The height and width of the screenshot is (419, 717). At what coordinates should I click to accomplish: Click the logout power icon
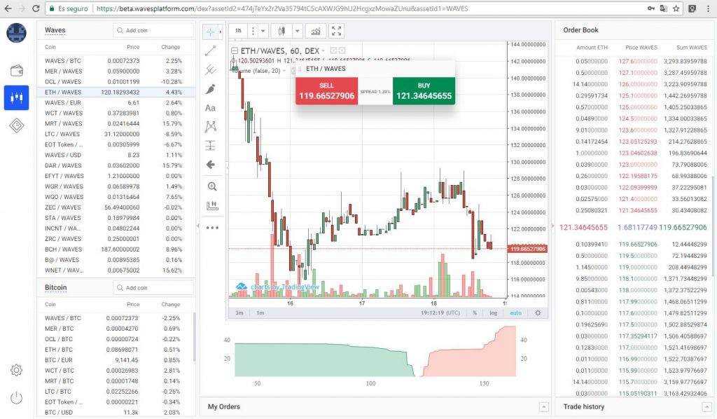17,397
